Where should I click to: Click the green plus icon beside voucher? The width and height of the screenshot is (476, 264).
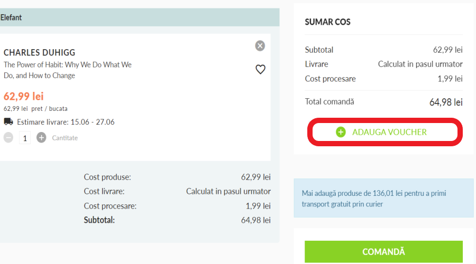click(x=341, y=132)
